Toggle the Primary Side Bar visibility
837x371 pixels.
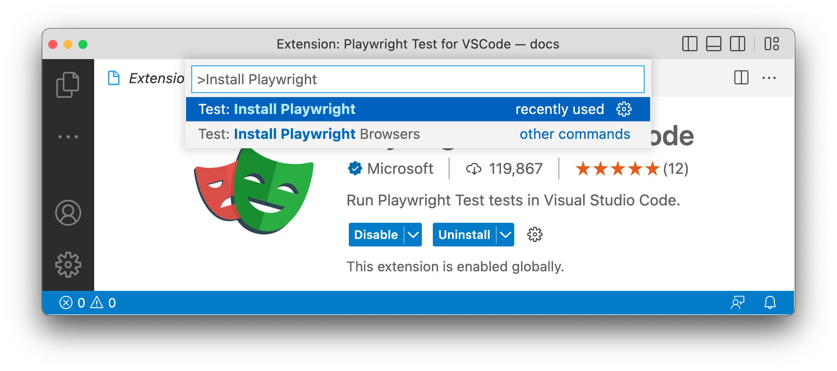tap(690, 44)
